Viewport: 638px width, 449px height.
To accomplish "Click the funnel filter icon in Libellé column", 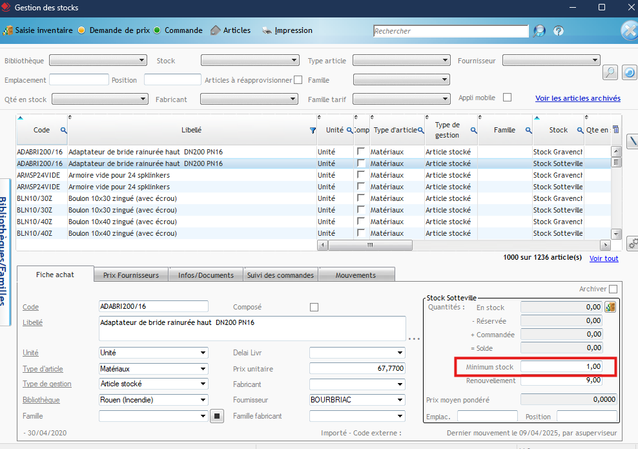I will pos(313,131).
